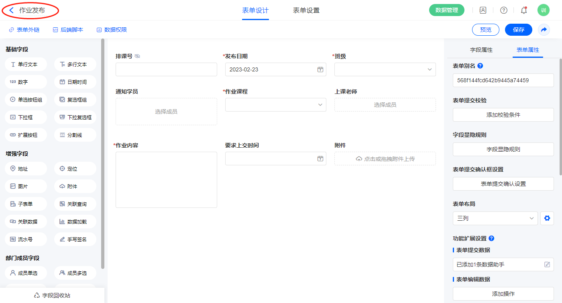Add the 单选按钮组 radio field
The height and width of the screenshot is (303, 562).
pyautogui.click(x=26, y=100)
